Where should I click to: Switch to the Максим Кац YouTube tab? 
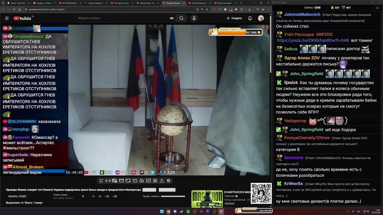point(147,3)
